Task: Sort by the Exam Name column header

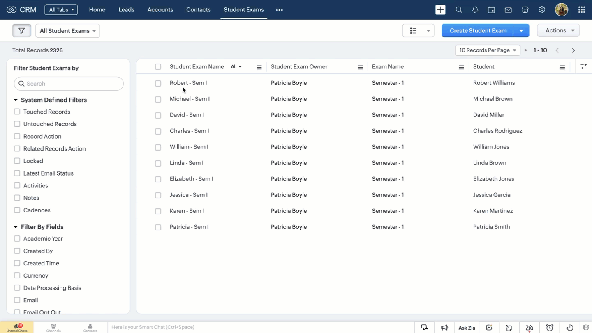Action: [388, 67]
